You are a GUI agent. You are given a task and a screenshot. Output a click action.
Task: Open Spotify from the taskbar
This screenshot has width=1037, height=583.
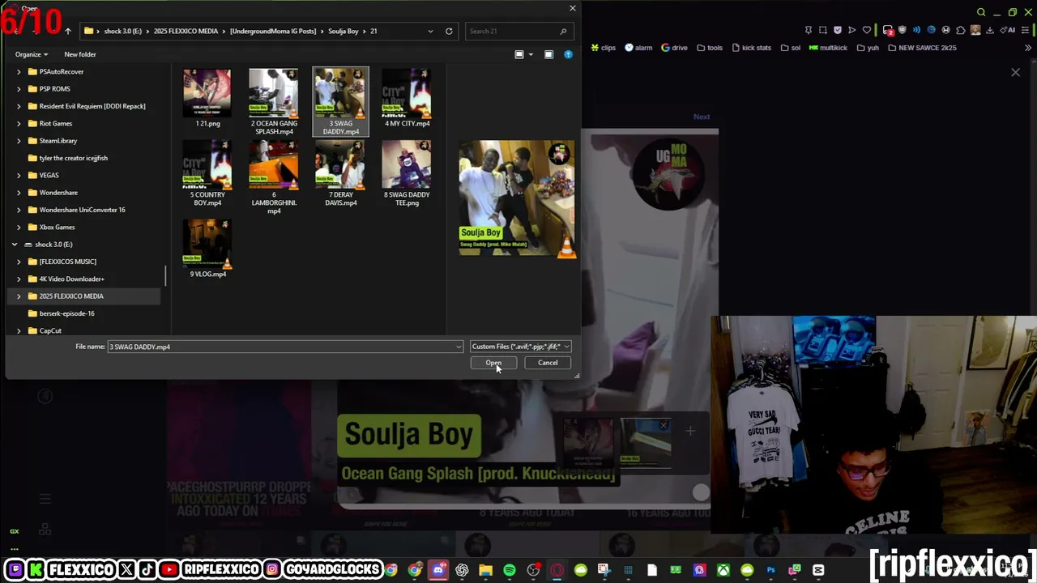pos(510,571)
